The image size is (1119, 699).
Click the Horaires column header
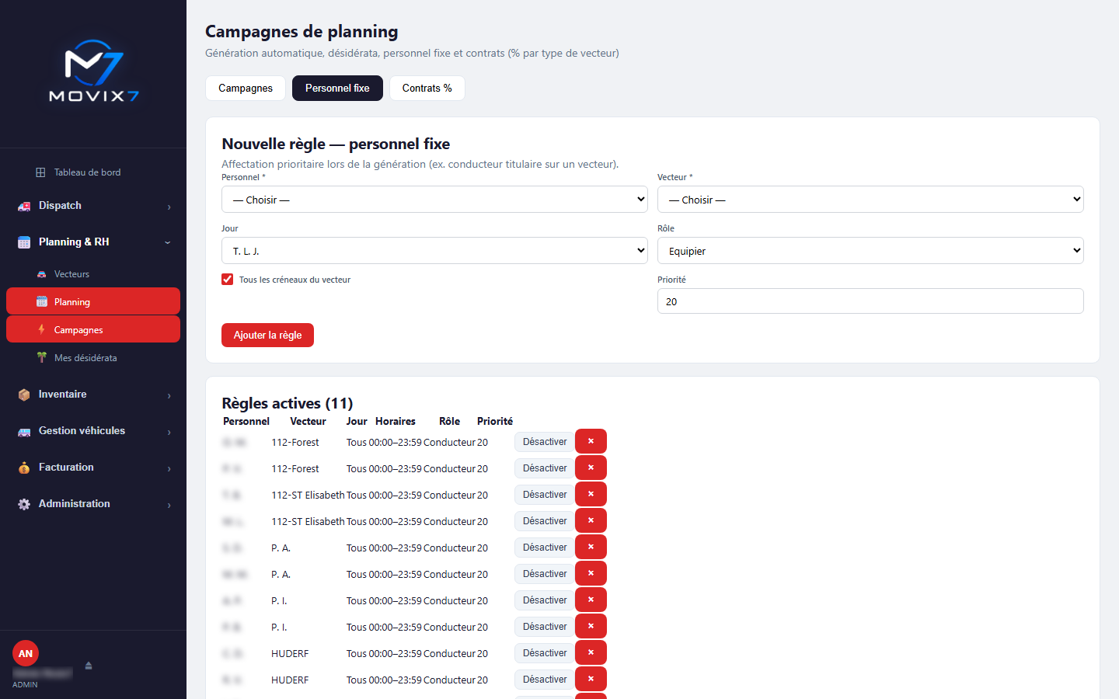click(x=396, y=422)
